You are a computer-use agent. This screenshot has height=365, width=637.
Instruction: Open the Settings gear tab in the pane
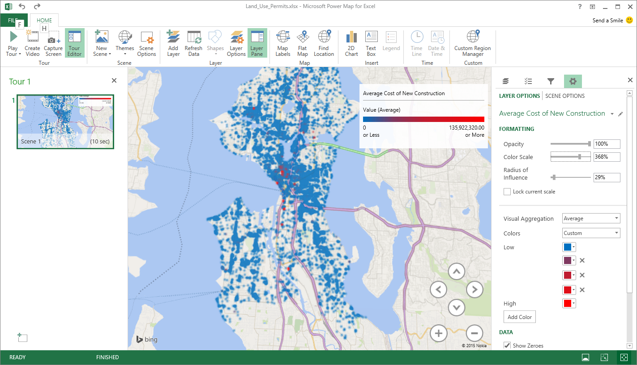[573, 81]
